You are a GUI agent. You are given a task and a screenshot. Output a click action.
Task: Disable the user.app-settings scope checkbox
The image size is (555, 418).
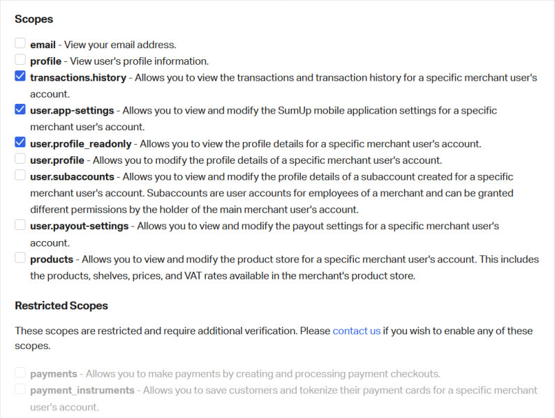pyautogui.click(x=20, y=109)
